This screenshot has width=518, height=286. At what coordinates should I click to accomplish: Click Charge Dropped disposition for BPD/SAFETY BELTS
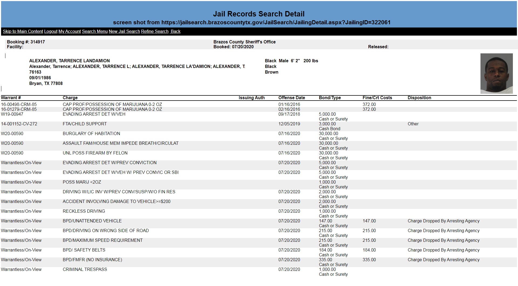coord(443,250)
